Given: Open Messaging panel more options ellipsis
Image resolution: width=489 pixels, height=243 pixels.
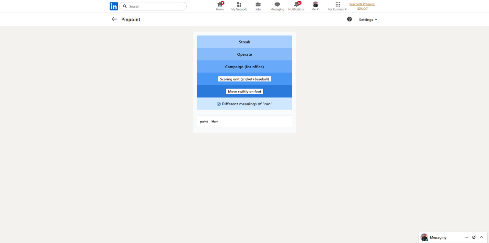Looking at the screenshot, I should [x=466, y=237].
